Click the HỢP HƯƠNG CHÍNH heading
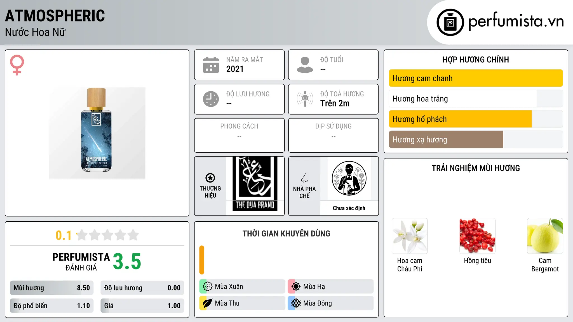The height and width of the screenshot is (322, 573). point(476,60)
